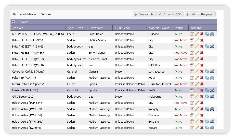234x139 pixels.
Task: Click 'Active' status of Falcon BF (XXX777)
Action: (178, 78)
